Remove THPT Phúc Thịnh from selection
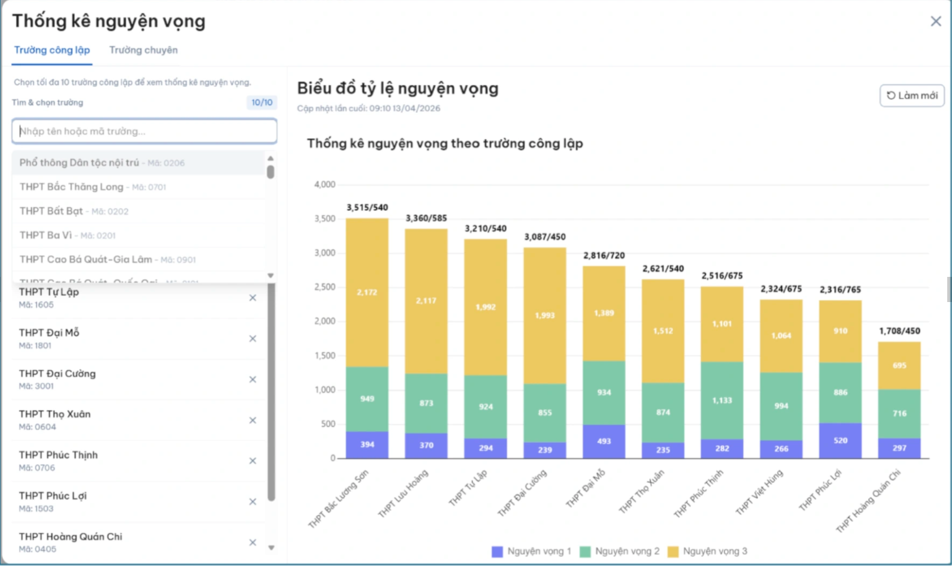The image size is (952, 566). coord(252,461)
